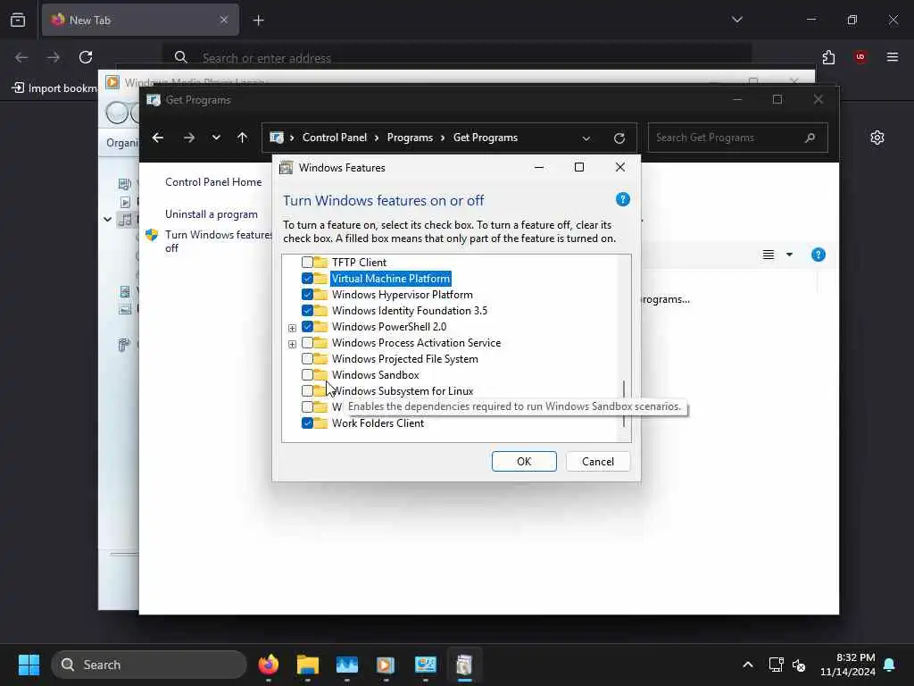Go back in Get Programs window

tap(158, 138)
